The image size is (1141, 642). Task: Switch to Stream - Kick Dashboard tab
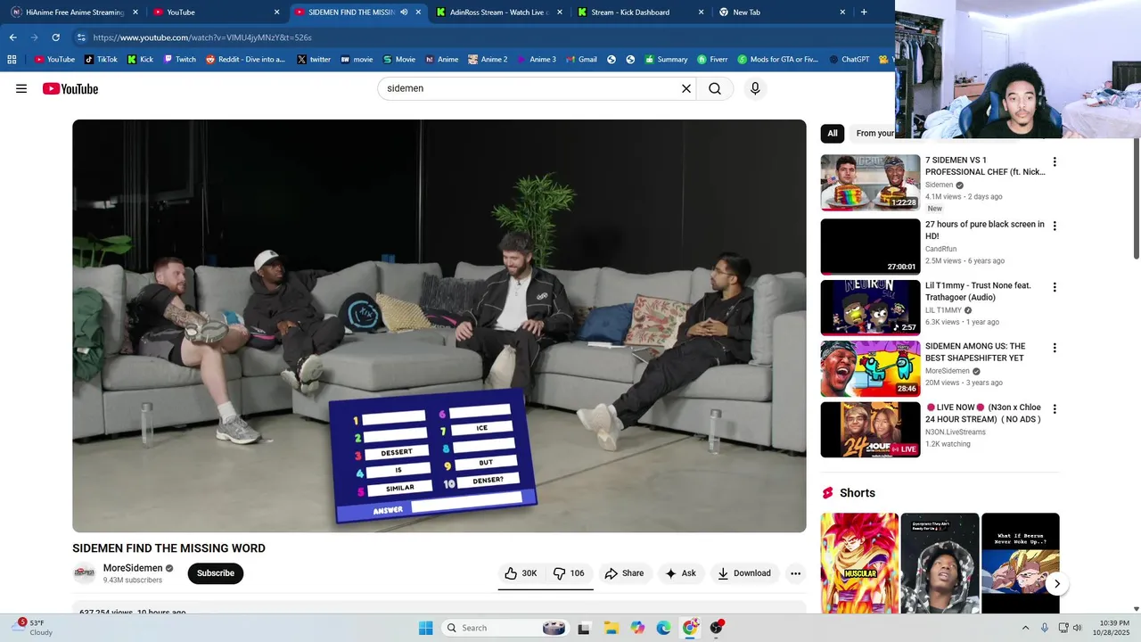640,12
